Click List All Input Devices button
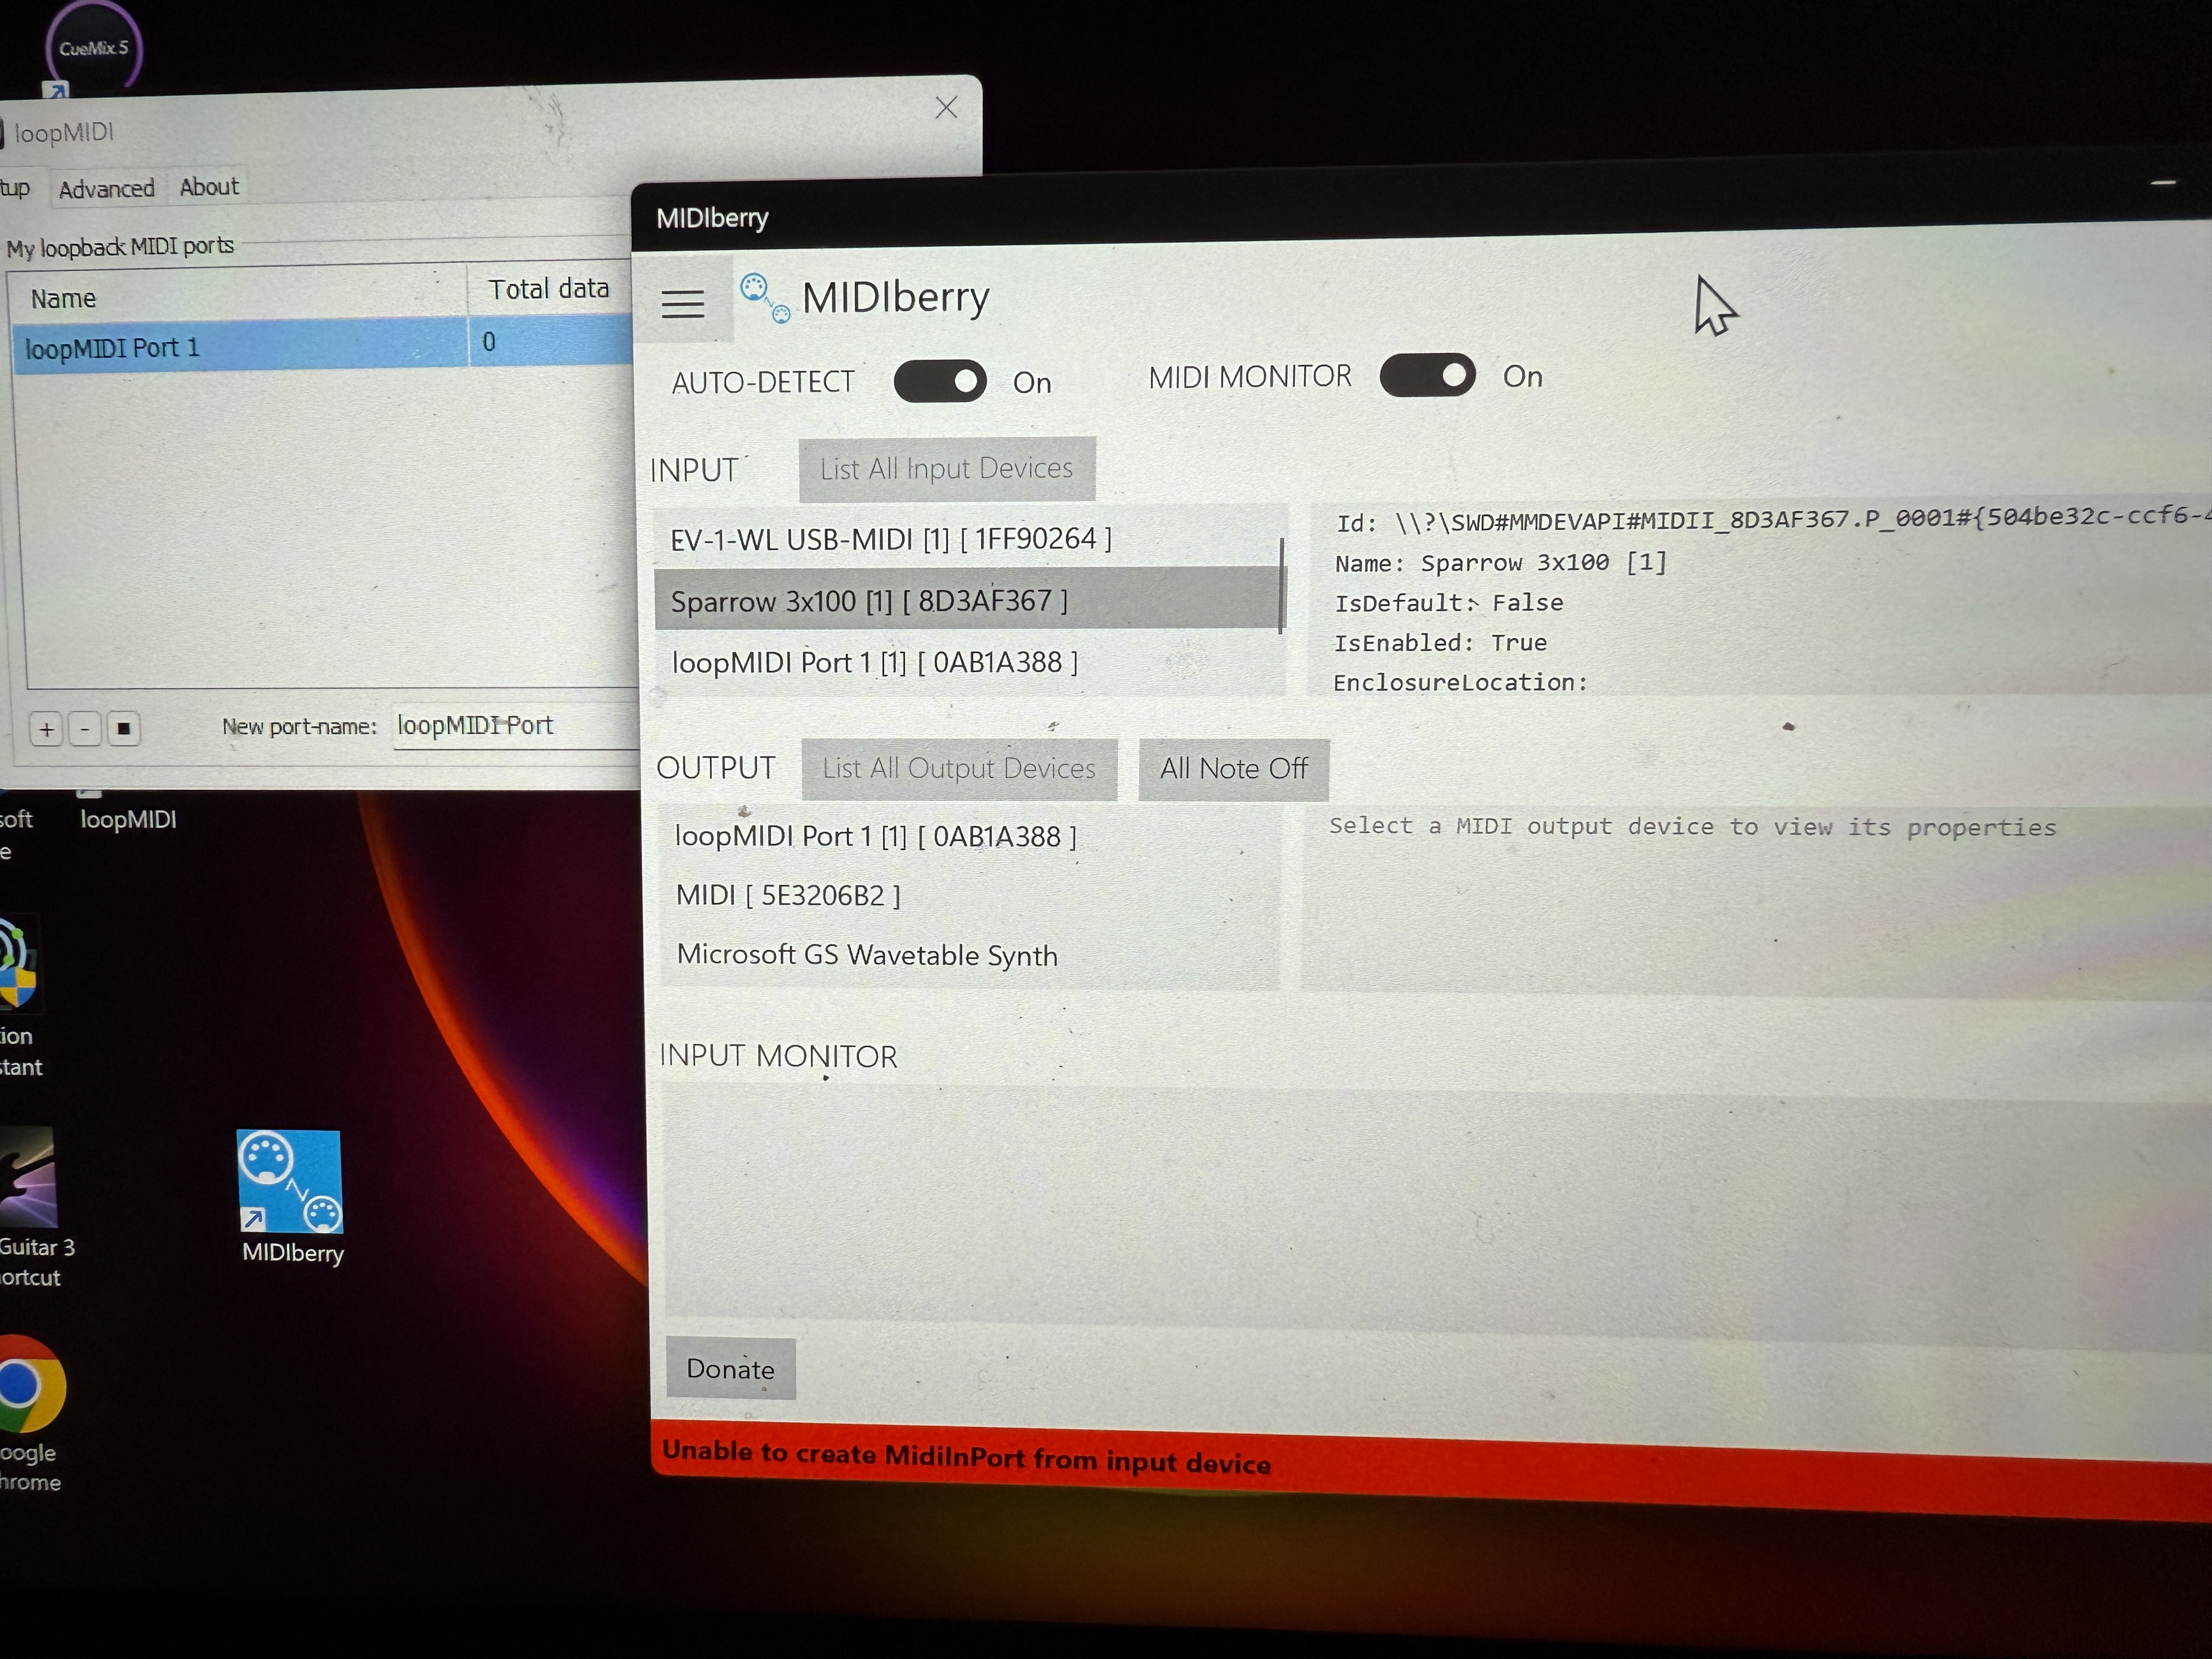The width and height of the screenshot is (2212, 1659). pos(946,469)
